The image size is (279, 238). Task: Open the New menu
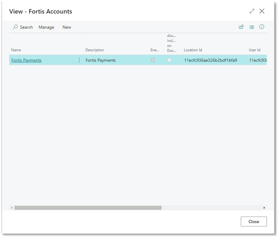(x=67, y=27)
